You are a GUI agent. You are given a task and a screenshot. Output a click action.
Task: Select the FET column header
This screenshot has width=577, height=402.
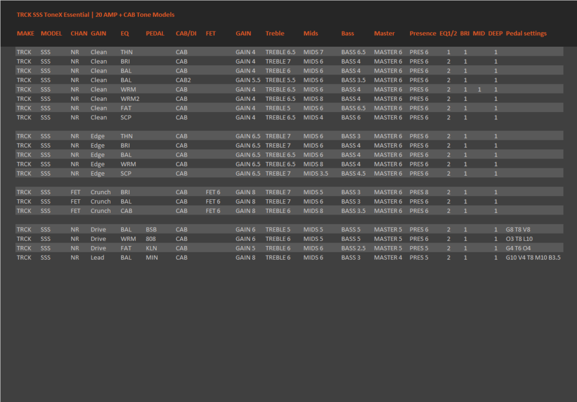211,33
